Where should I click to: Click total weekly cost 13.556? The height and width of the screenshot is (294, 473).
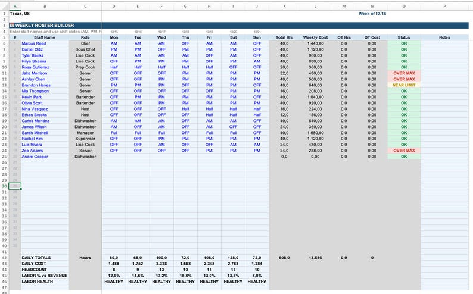315,258
